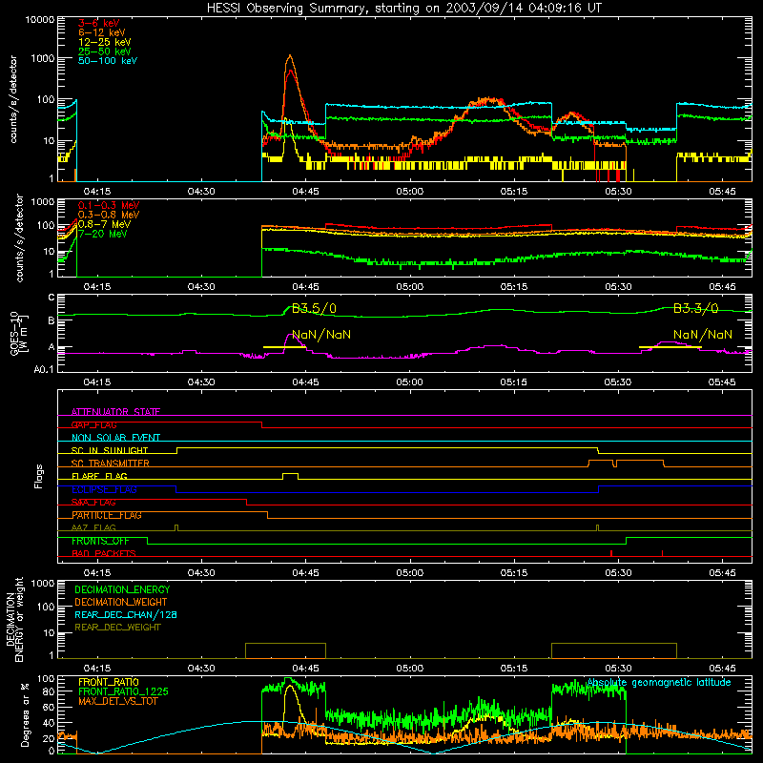Click the 05:00 tick label under top panel
The image size is (763, 763).
click(410, 192)
